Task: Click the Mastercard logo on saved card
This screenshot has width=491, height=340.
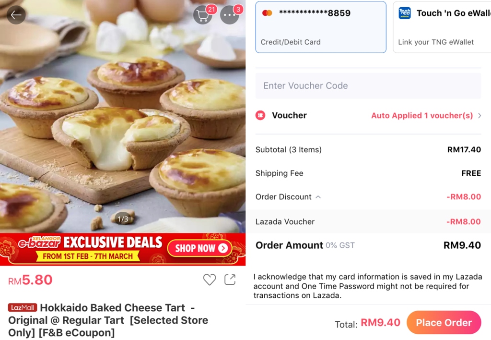Action: pos(267,13)
